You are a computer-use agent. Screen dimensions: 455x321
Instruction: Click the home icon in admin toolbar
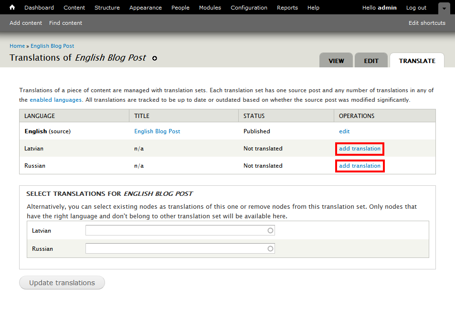point(12,8)
